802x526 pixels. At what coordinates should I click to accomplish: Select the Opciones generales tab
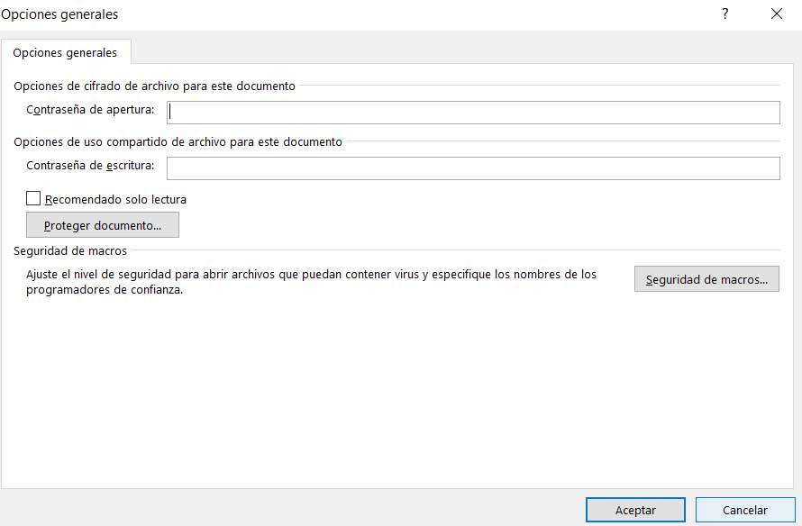[x=65, y=52]
